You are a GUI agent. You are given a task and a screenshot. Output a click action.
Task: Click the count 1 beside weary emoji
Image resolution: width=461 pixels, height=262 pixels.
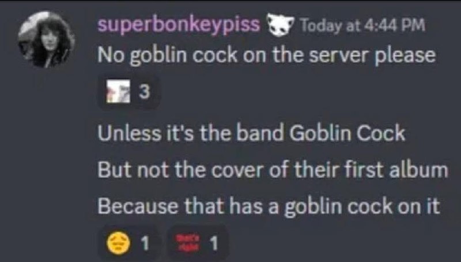[x=145, y=244]
